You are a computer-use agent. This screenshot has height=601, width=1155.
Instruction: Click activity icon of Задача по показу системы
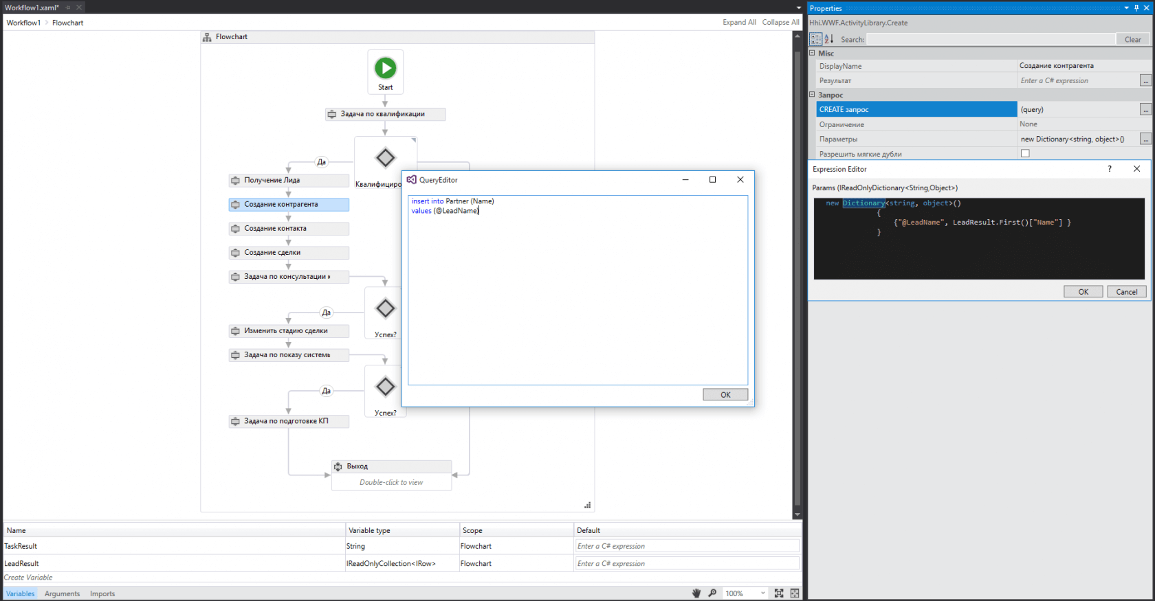coord(236,354)
